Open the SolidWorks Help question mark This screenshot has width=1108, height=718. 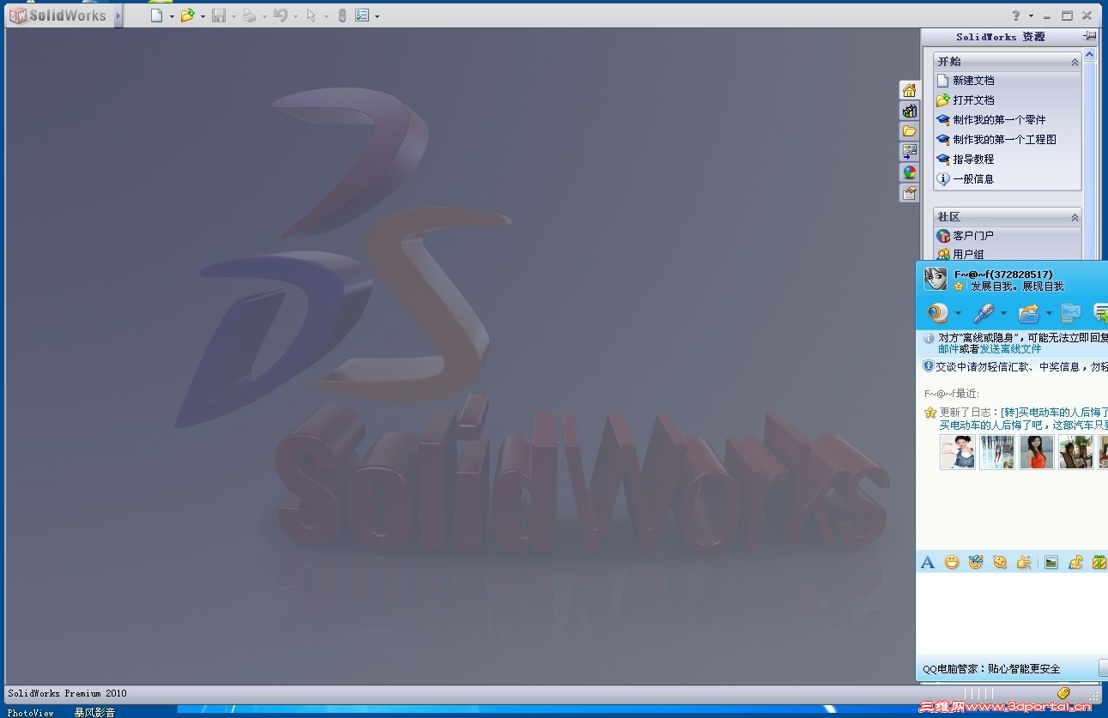(x=1016, y=15)
